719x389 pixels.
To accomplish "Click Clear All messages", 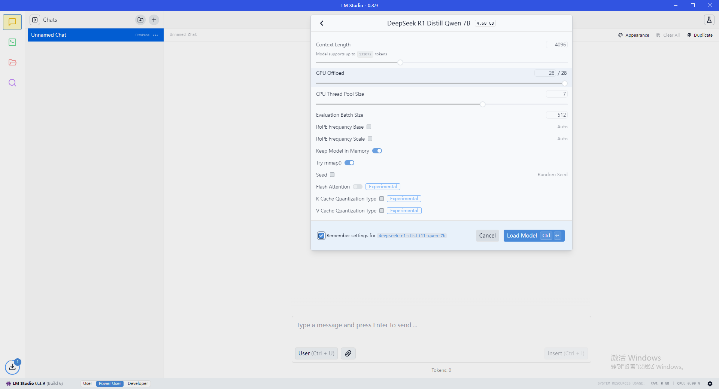I will coord(668,35).
